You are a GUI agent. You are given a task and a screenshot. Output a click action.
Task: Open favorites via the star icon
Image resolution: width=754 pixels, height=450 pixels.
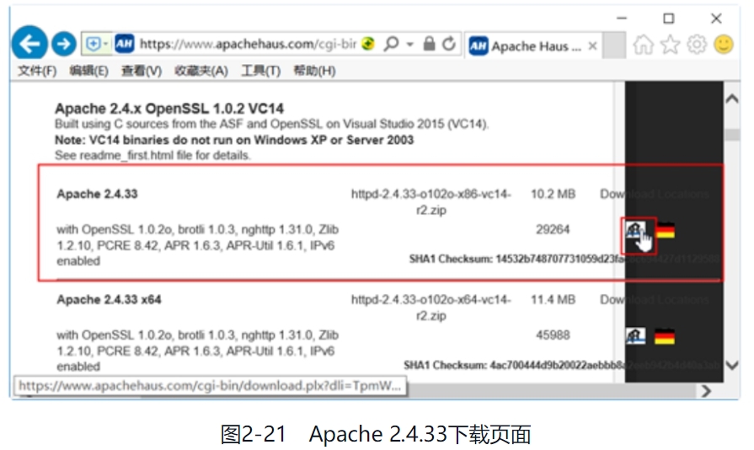670,45
